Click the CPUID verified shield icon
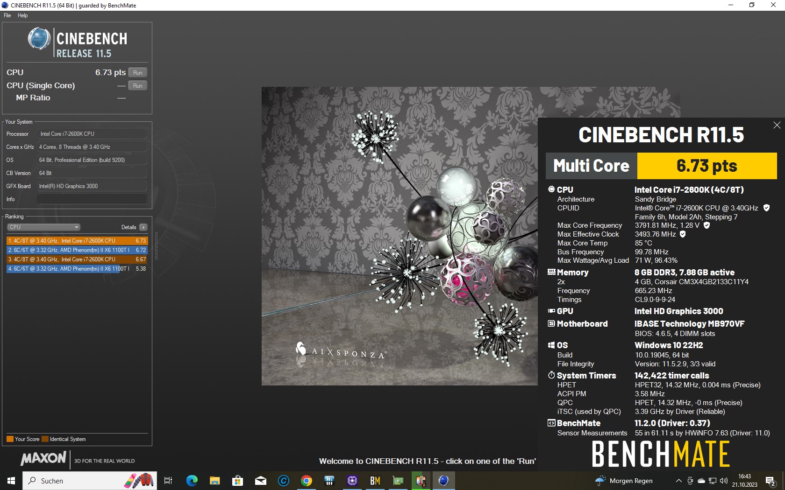This screenshot has width=785, height=490. coord(766,208)
